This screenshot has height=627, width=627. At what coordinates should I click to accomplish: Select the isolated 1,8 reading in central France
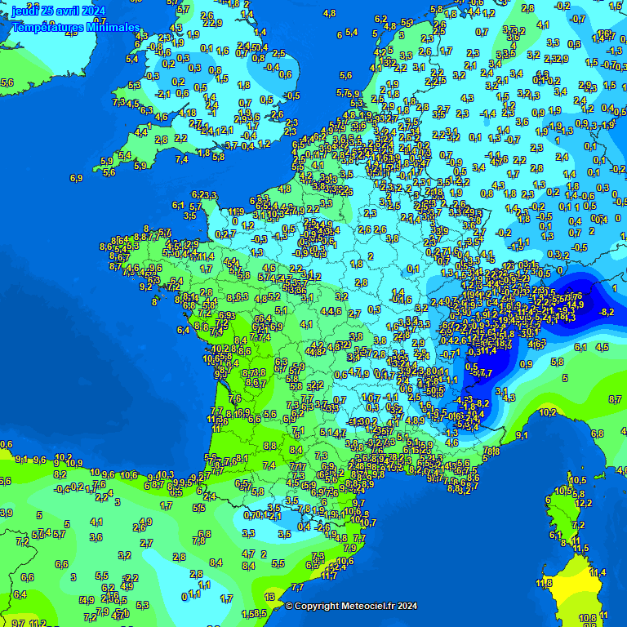point(356,264)
